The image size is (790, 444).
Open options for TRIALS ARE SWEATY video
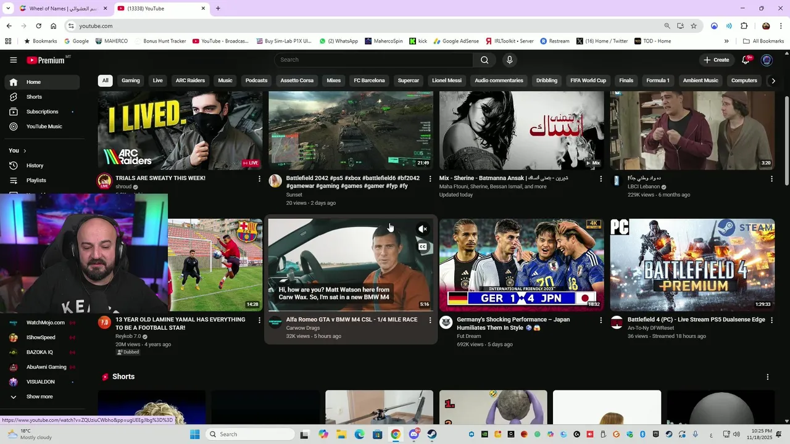[x=259, y=179]
